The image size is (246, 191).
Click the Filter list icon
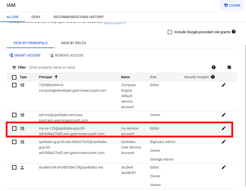point(14,67)
